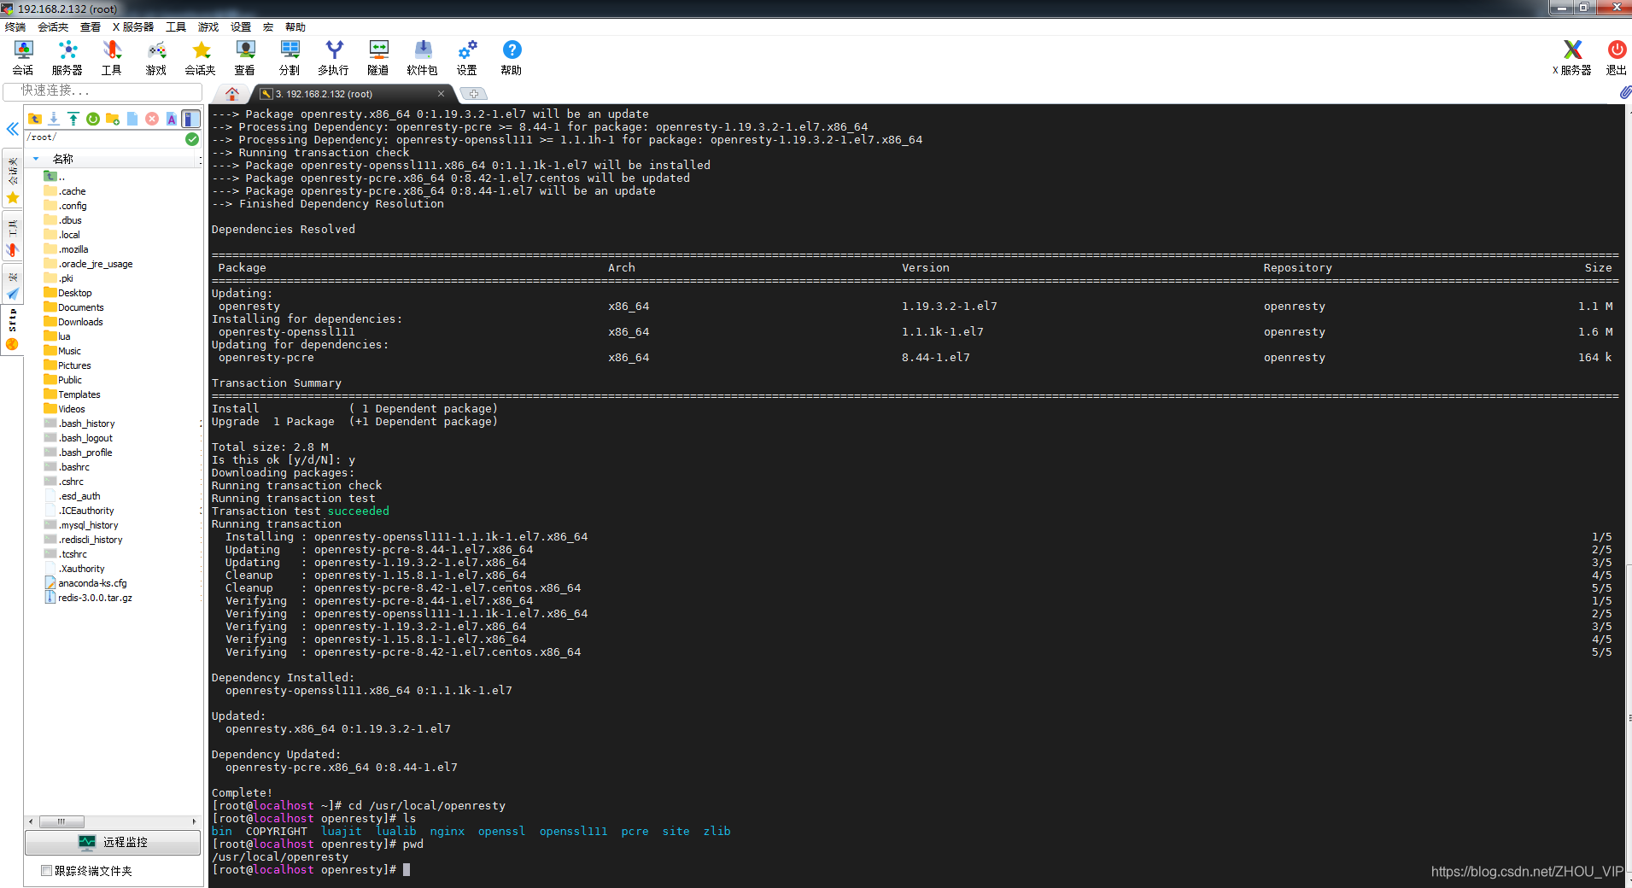This screenshot has height=888, width=1632.
Task: Select the redis-3.0.0.tar.gz file
Action: click(89, 598)
